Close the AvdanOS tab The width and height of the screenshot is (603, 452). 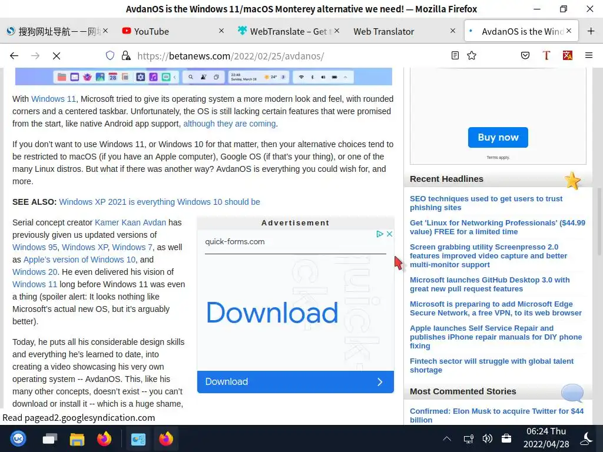(569, 31)
